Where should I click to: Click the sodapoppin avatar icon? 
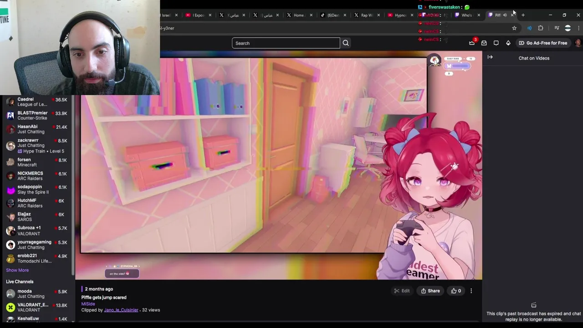[10, 190]
